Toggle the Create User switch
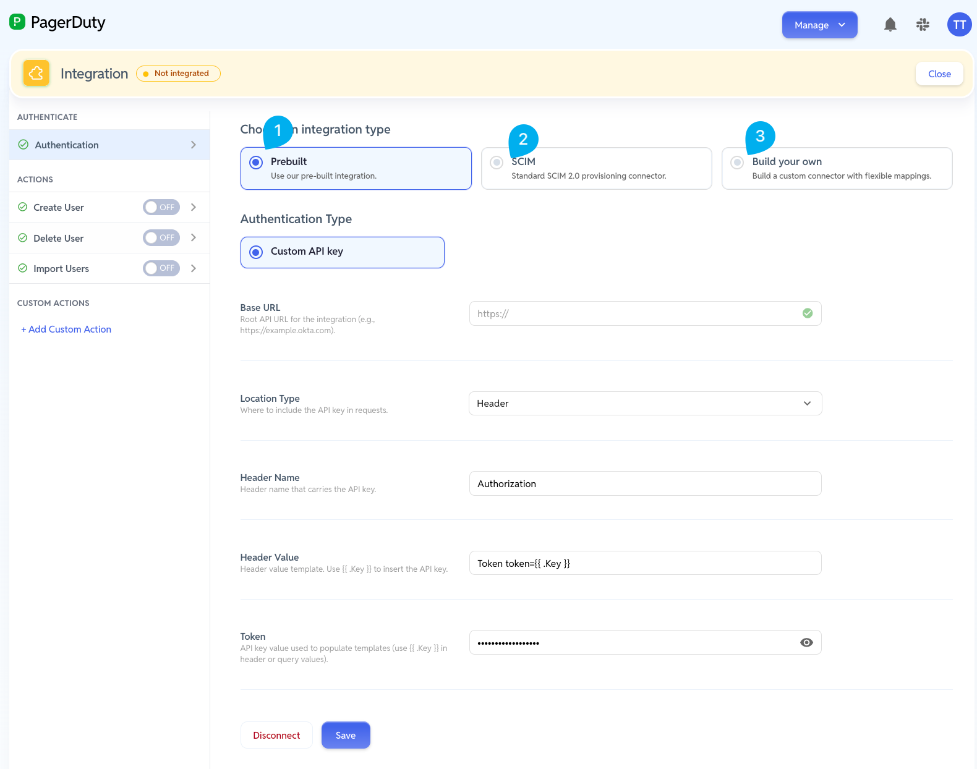The height and width of the screenshot is (769, 977). (161, 207)
